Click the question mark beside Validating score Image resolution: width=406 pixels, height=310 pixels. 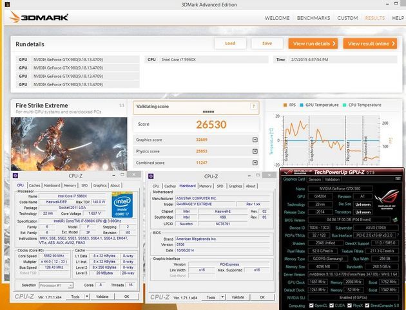pos(253,106)
